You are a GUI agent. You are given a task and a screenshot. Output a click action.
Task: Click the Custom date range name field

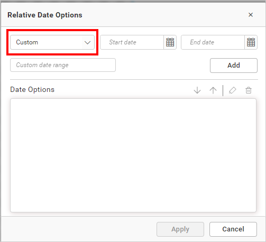click(x=63, y=65)
